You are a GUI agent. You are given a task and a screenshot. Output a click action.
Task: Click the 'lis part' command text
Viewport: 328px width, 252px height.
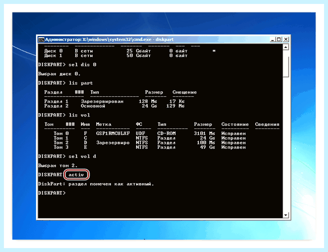pyautogui.click(x=81, y=83)
